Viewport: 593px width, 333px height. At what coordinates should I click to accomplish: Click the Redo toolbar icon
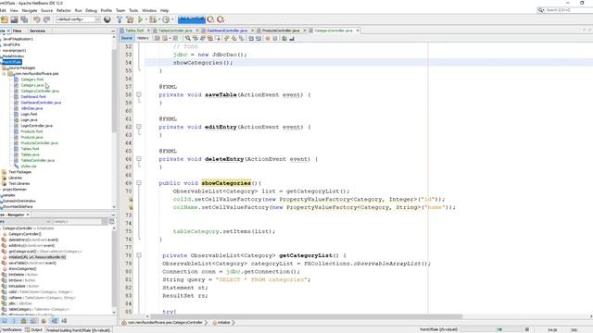point(46,19)
